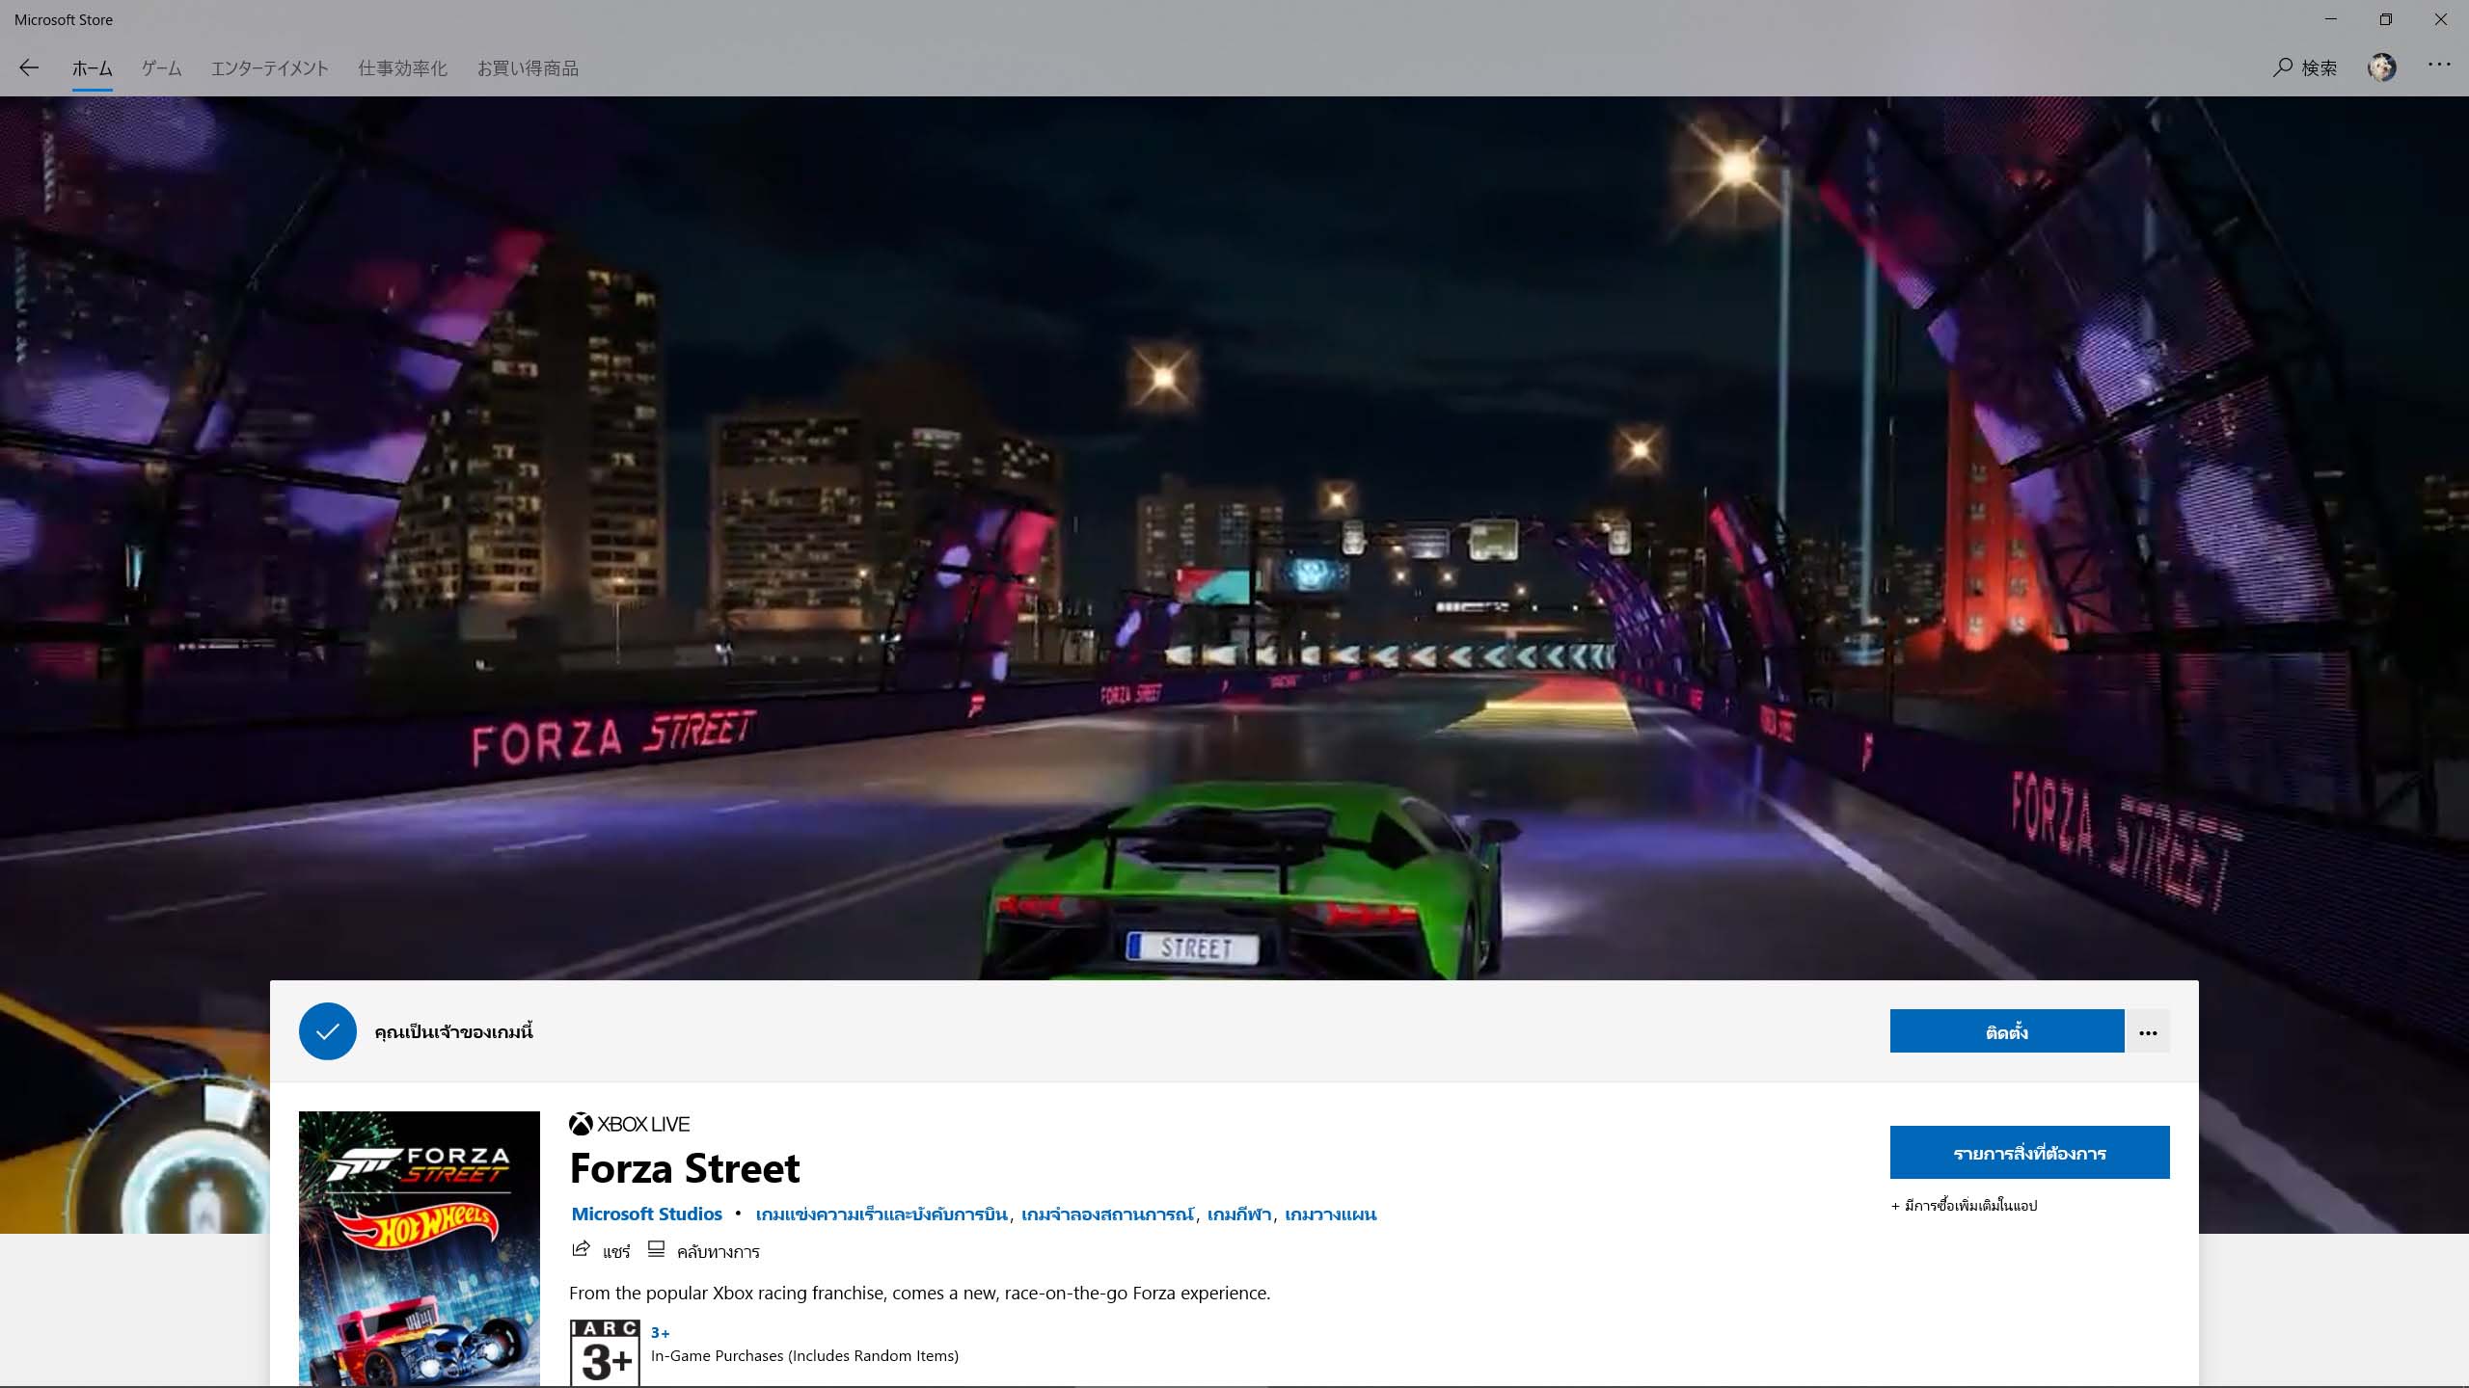
Task: Click the คุณเป็นเจ้าของเกมนี้ ownership text
Action: pyautogui.click(x=453, y=1031)
